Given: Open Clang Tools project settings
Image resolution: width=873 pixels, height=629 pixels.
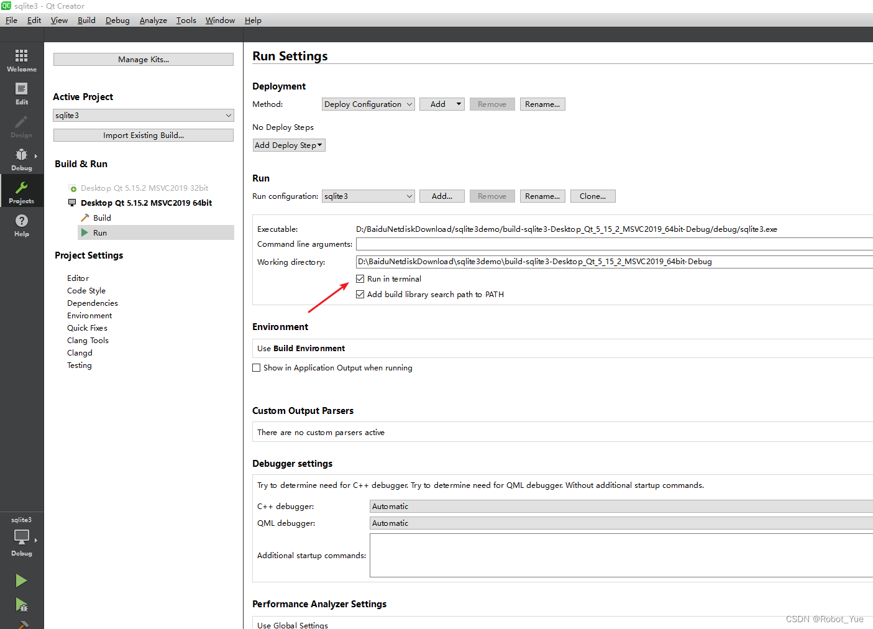Looking at the screenshot, I should (88, 340).
